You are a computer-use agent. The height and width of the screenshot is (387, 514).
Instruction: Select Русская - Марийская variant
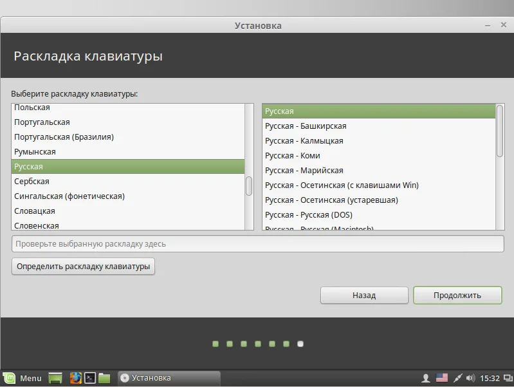pos(379,171)
